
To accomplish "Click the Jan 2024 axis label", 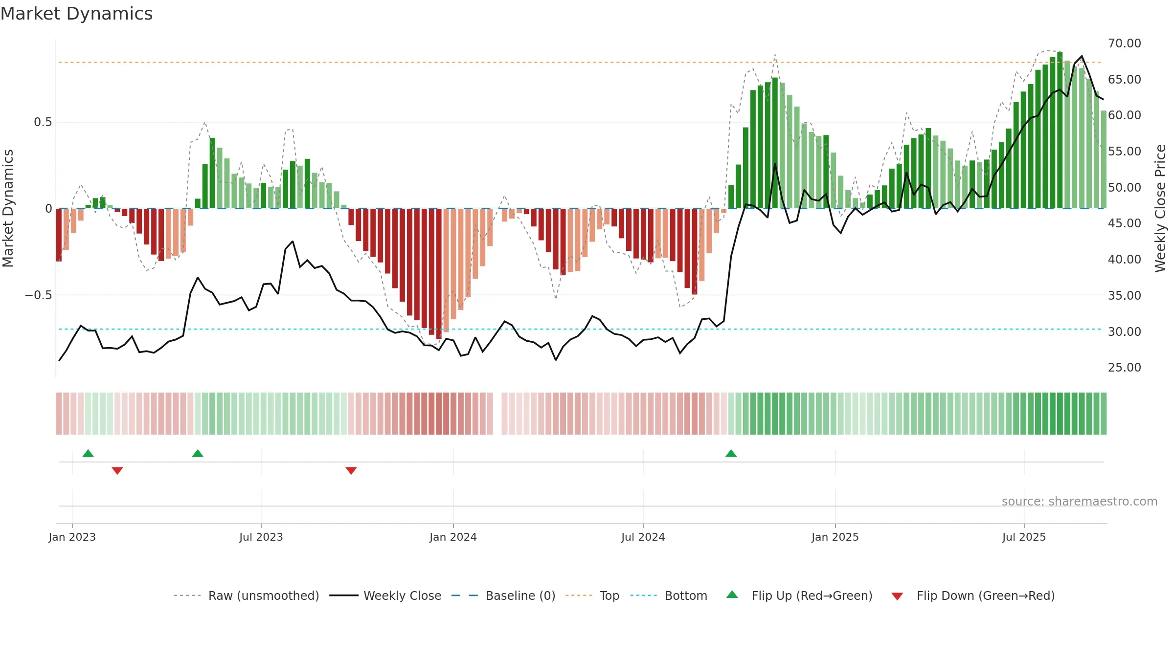I will (453, 537).
